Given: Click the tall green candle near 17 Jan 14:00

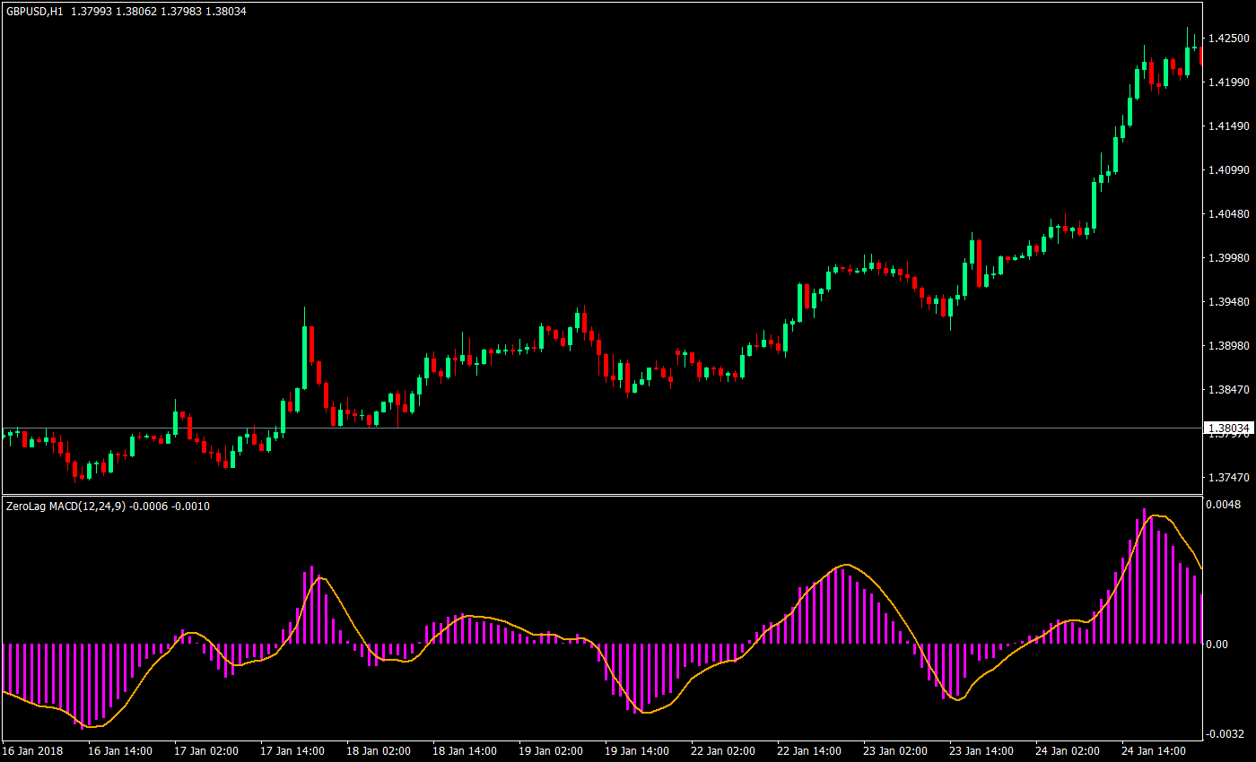Looking at the screenshot, I should tap(305, 359).
